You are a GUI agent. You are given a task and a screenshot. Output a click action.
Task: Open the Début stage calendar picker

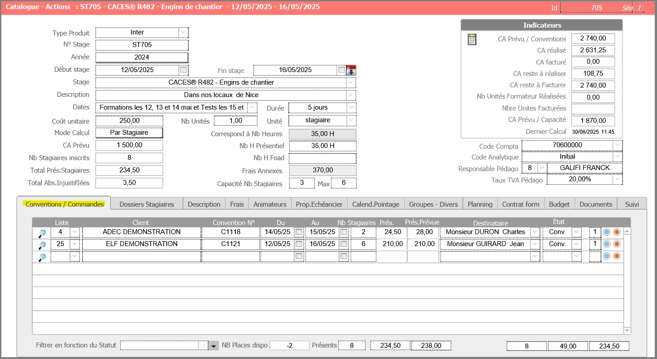[x=183, y=70]
